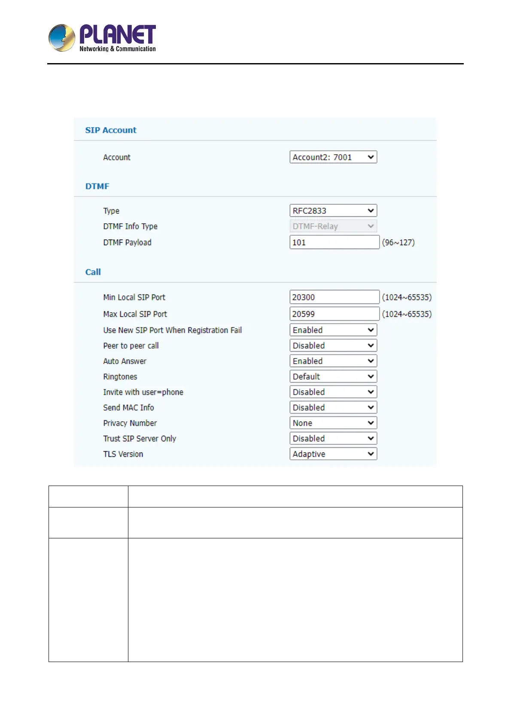The height and width of the screenshot is (723, 511).
Task: Click the Peer to peer call label
Action: [131, 346]
